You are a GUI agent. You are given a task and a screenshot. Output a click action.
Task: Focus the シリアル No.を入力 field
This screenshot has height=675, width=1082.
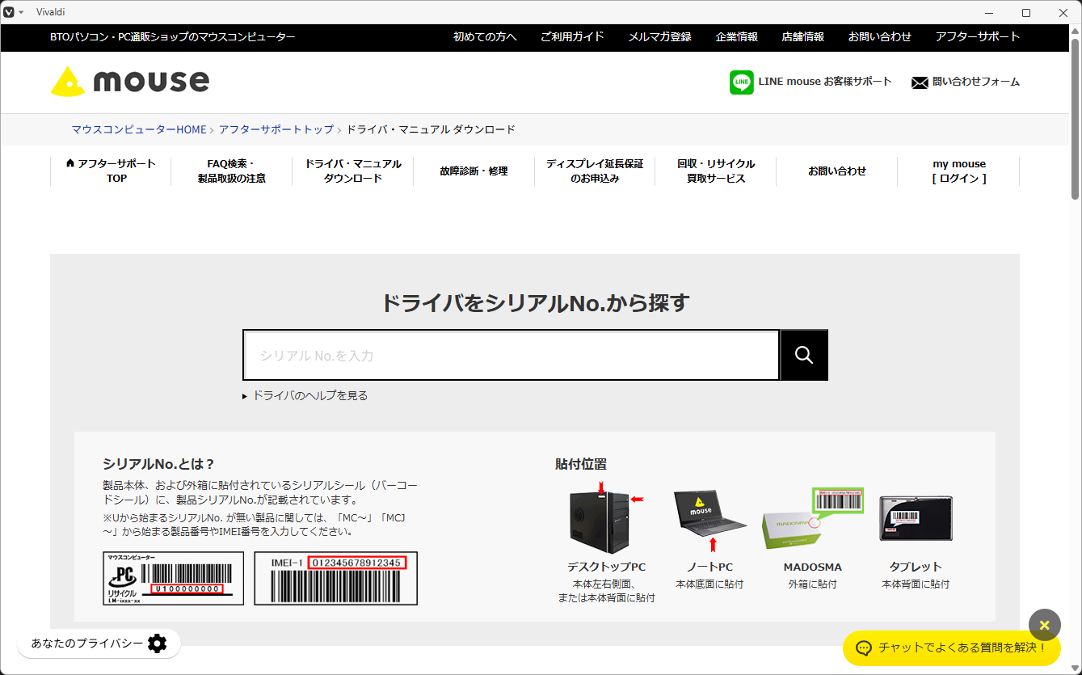[x=511, y=355]
